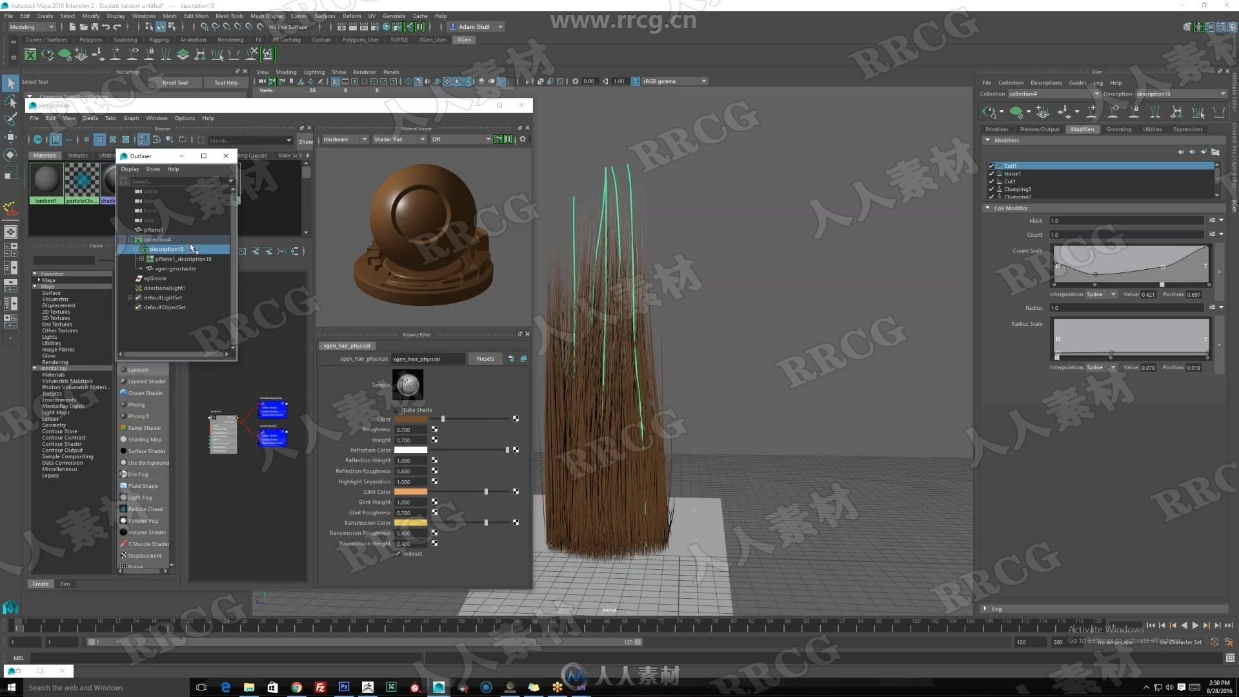
Task: Open the Collection dropdown showing collection4
Action: (x=1054, y=94)
